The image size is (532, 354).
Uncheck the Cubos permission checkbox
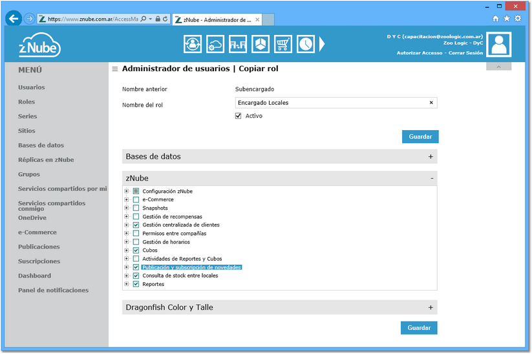point(136,250)
